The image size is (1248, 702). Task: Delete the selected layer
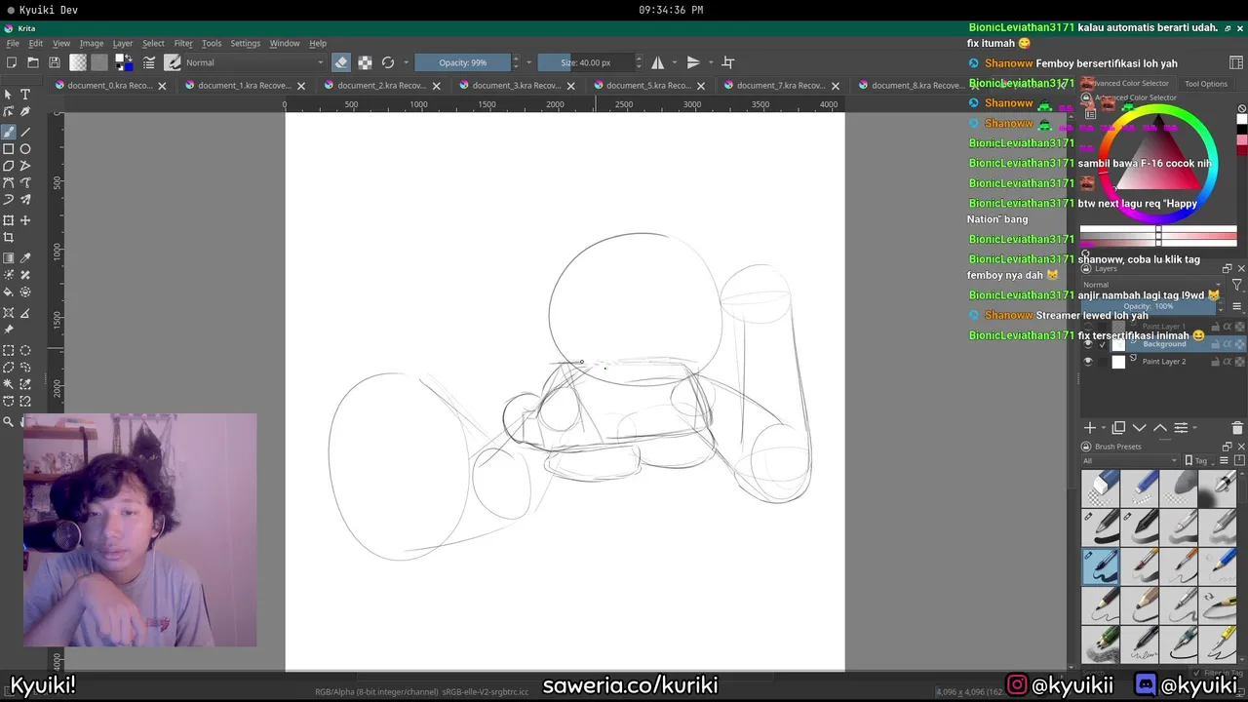1237,428
